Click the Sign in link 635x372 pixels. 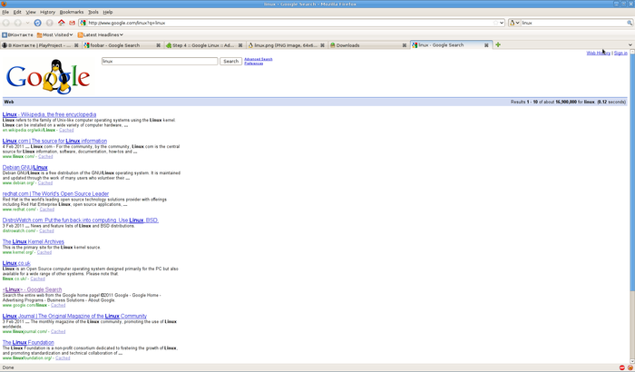coord(620,54)
